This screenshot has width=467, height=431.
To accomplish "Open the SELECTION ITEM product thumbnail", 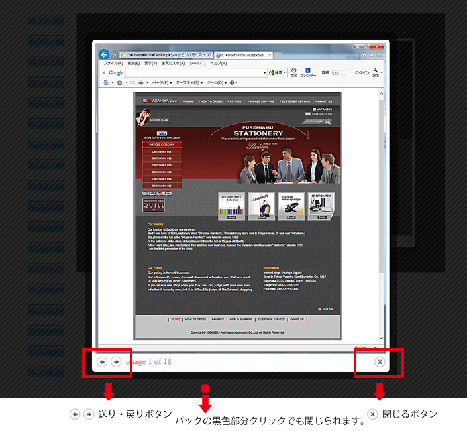I will [x=321, y=206].
